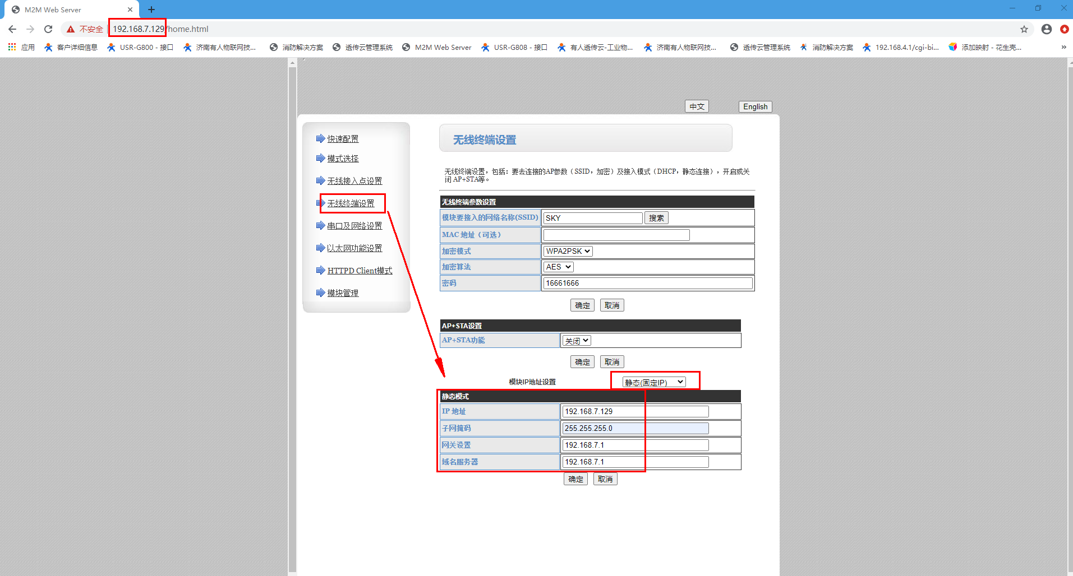Screen dimensions: 1073x576
Task: Click the USR-G808 - 接口 bookmark
Action: click(x=514, y=47)
